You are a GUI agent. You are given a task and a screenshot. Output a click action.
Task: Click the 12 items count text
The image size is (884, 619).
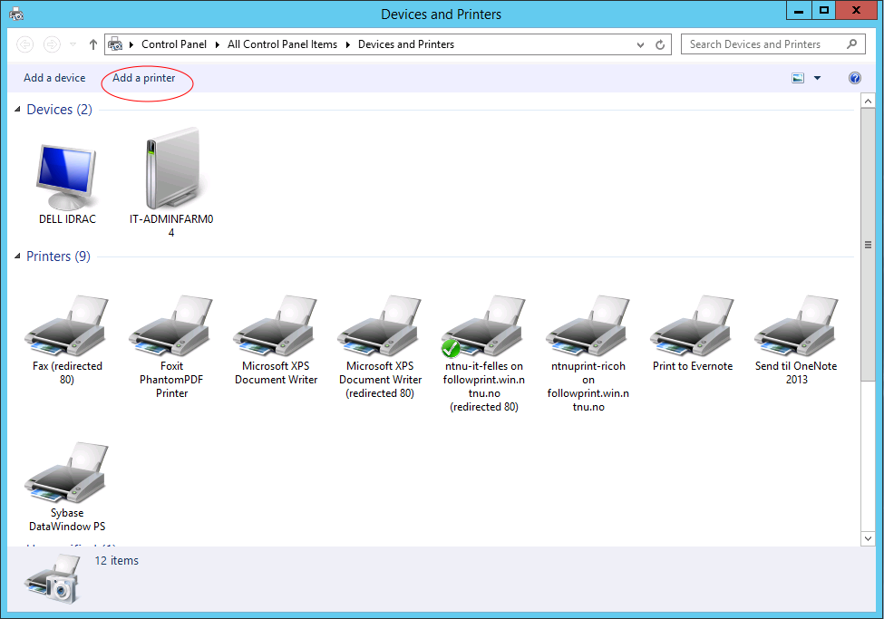pos(117,560)
